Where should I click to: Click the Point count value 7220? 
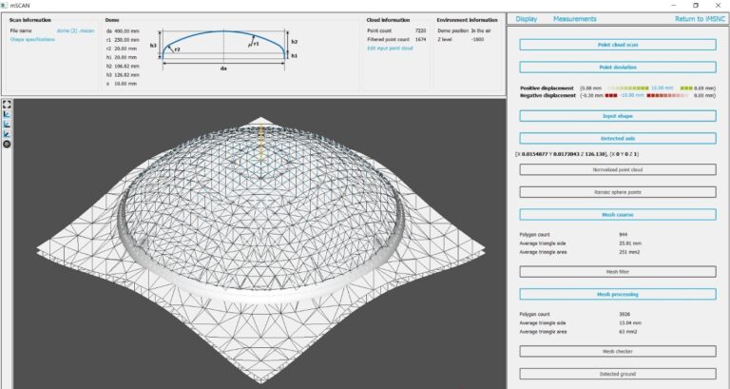pos(420,30)
